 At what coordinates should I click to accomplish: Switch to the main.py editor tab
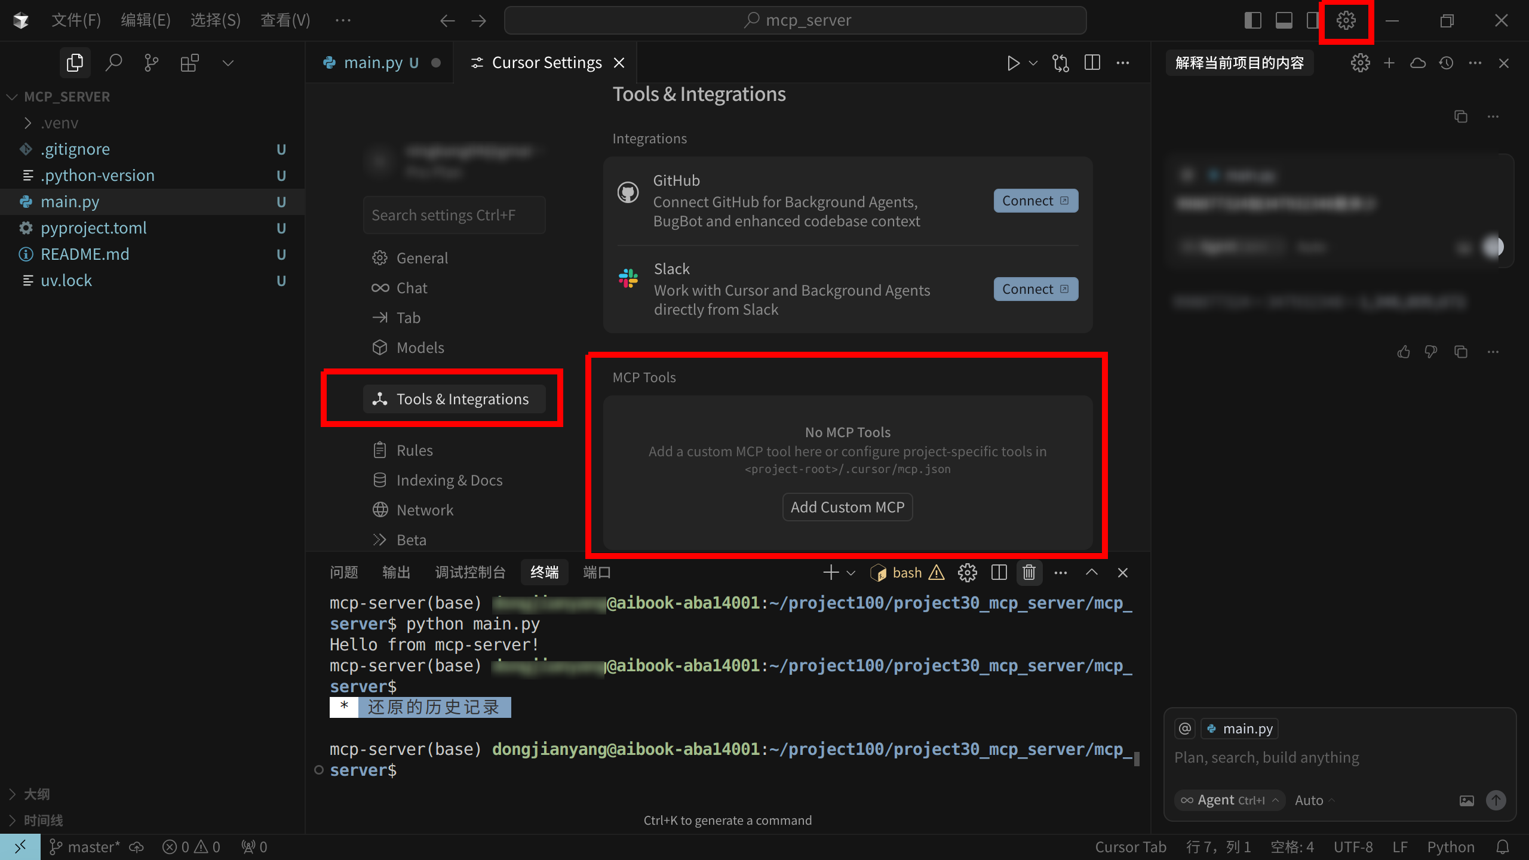tap(380, 63)
